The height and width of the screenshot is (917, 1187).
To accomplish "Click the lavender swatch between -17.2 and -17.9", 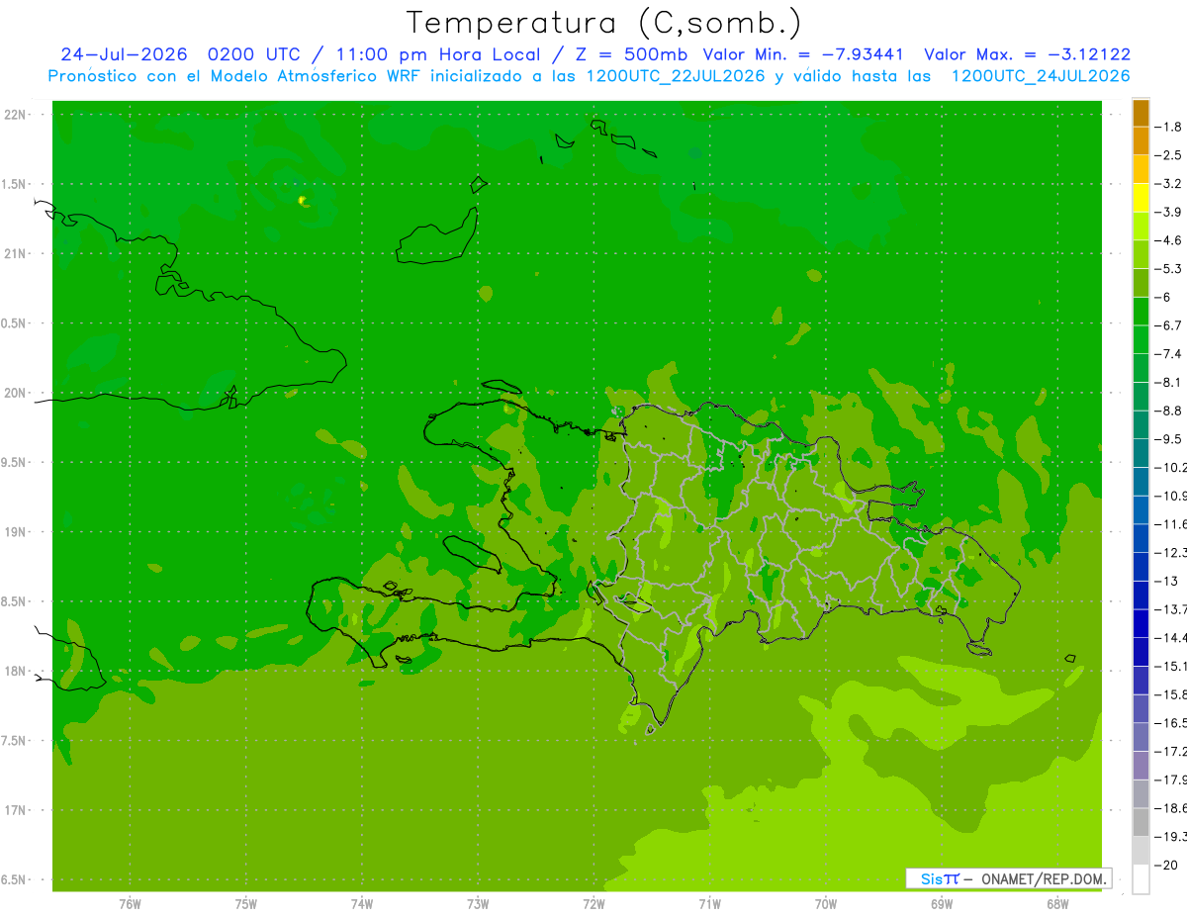I will [x=1141, y=766].
